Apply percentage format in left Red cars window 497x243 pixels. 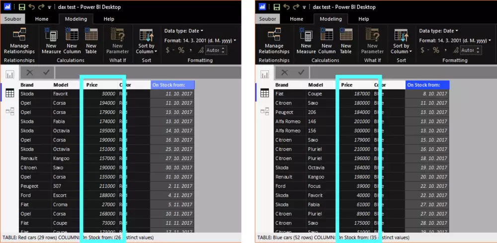tap(181, 50)
